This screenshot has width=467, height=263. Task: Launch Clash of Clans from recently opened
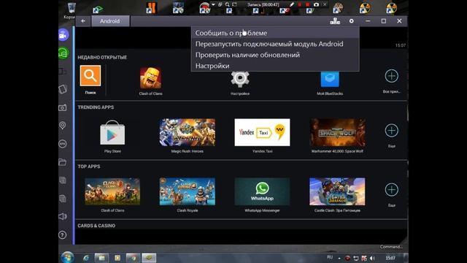151,78
